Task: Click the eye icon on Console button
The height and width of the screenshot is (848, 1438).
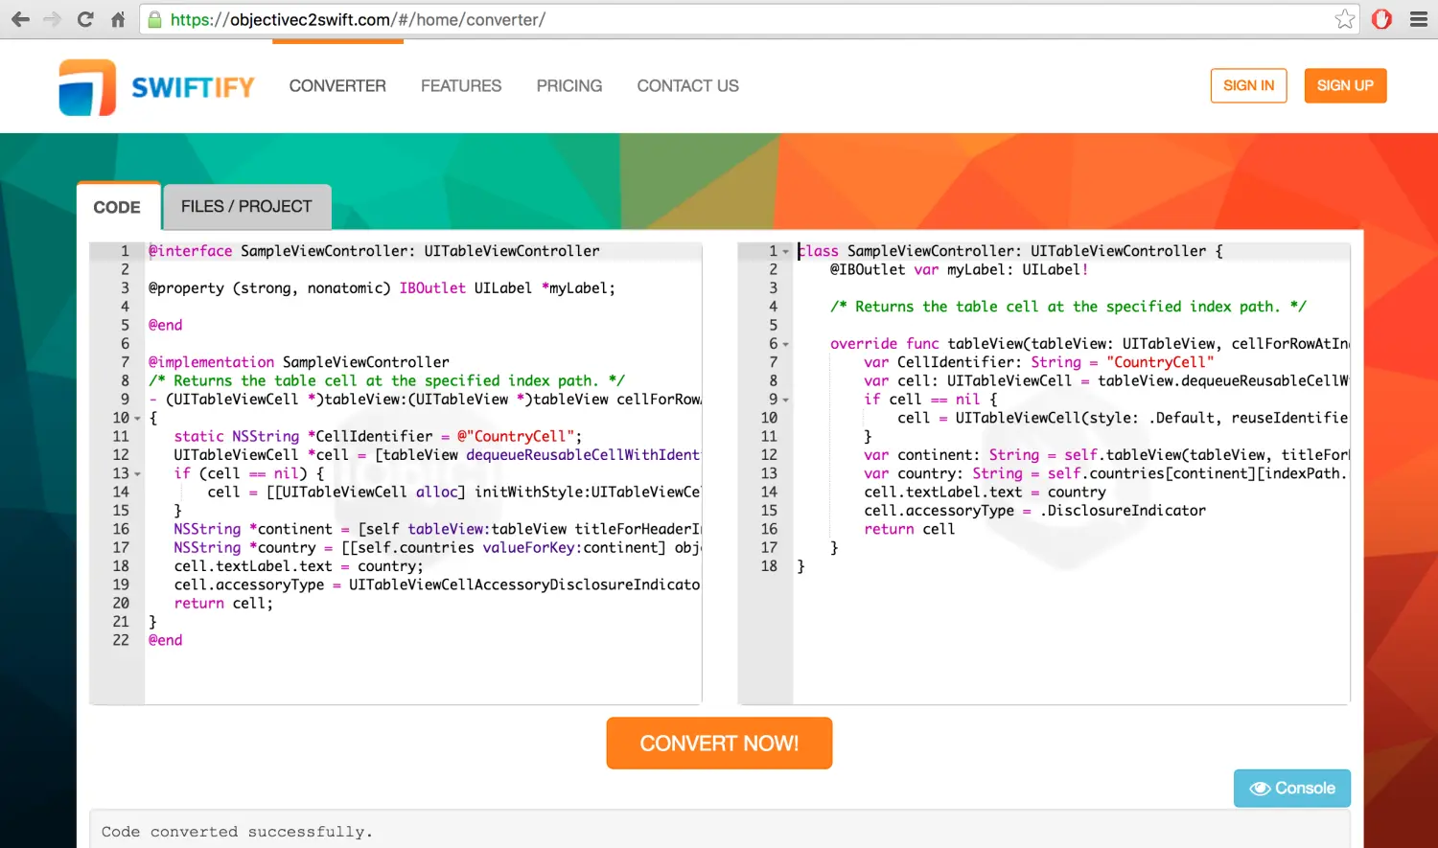Action: 1260,789
